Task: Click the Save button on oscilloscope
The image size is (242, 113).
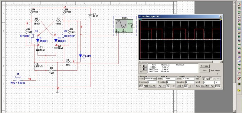Action: pos(204,70)
